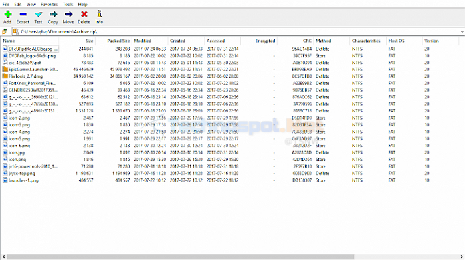Sort by Packed Size column header
Image resolution: width=465 pixels, height=260 pixels.
tap(118, 41)
